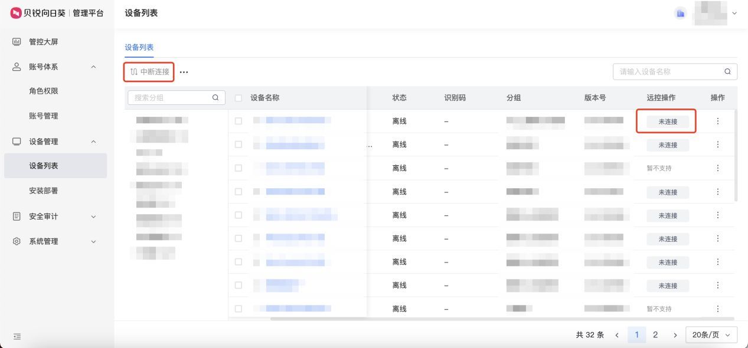Image resolution: width=748 pixels, height=348 pixels.
Task: Collapse the 设备管理 menu chevron
Action: [93, 142]
